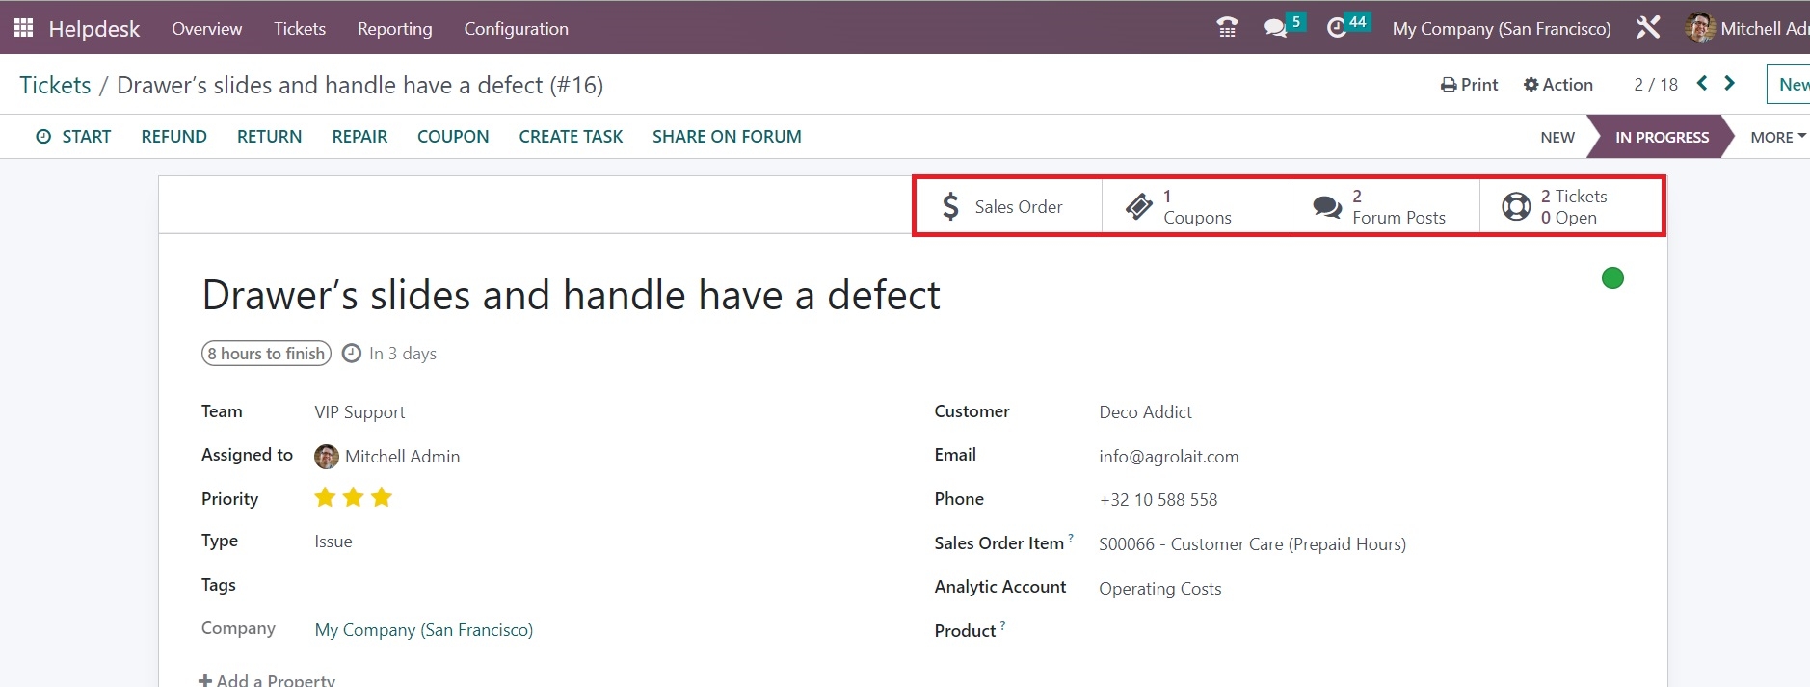Open the Configuration menu
The image size is (1810, 687).
[516, 29]
